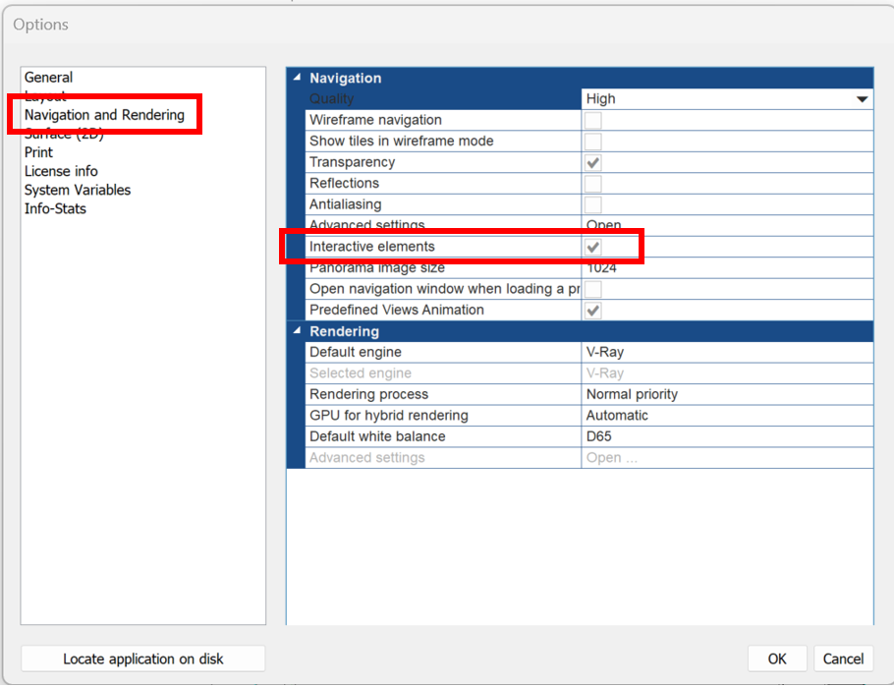Turn on Reflections
Image resolution: width=894 pixels, height=687 pixels.
coord(592,183)
